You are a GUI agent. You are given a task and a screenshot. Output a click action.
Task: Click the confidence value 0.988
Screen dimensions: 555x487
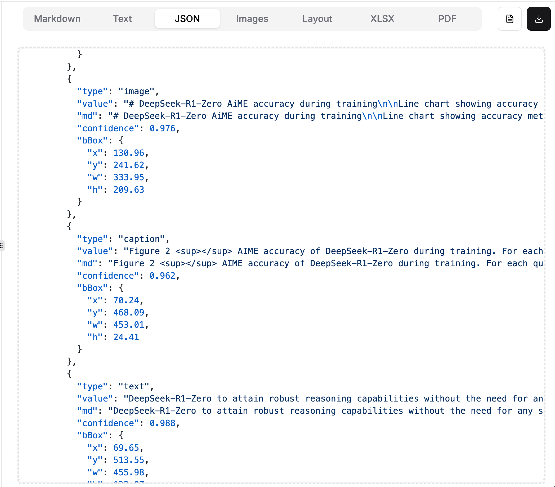pos(162,423)
